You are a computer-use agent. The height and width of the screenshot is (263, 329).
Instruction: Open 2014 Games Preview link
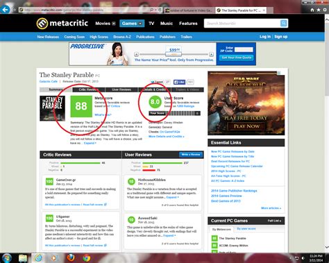coord(226,196)
